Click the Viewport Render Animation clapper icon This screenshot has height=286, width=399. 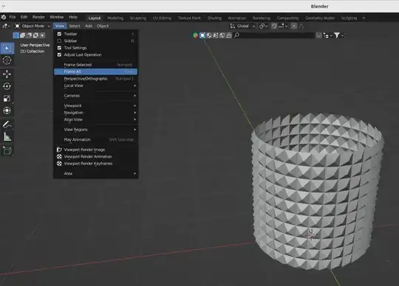[59, 156]
